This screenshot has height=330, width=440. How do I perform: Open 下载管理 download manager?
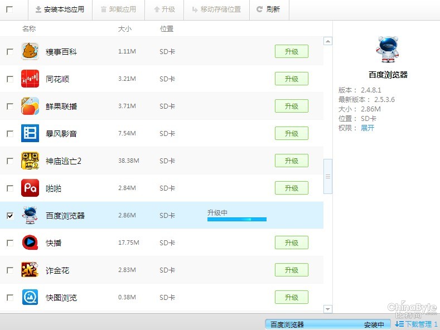pyautogui.click(x=416, y=324)
